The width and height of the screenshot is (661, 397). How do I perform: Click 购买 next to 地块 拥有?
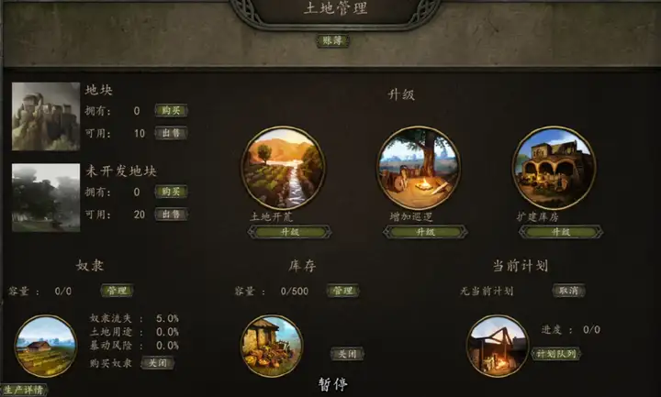pos(171,110)
